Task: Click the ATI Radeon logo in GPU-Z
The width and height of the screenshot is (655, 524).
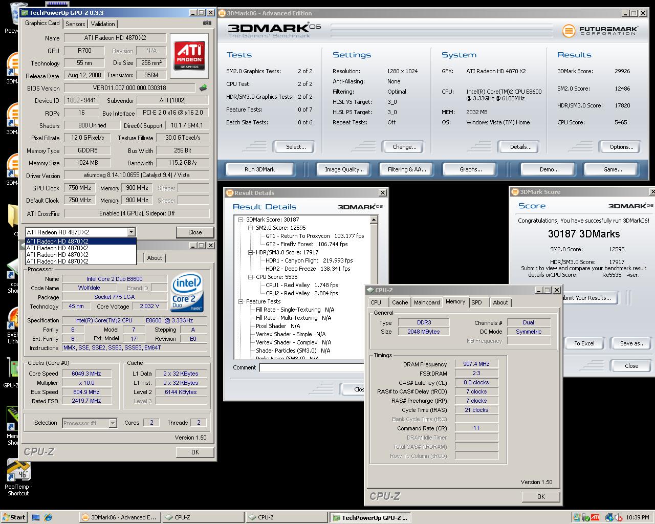Action: click(189, 56)
